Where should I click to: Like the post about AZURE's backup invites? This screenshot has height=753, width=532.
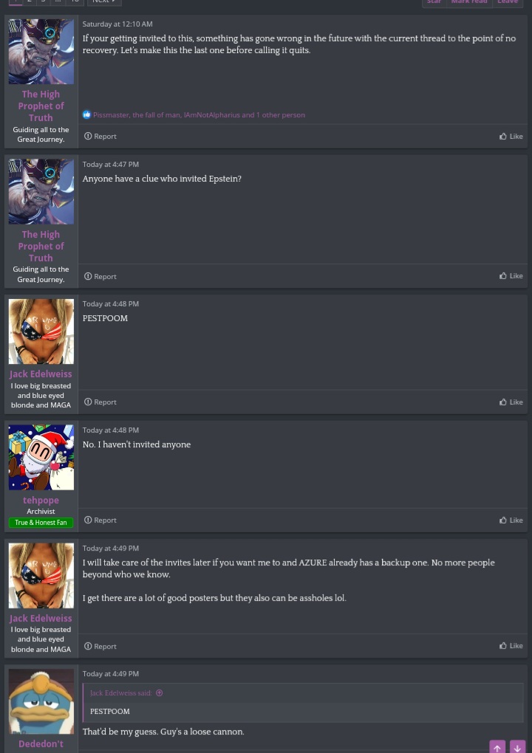click(x=511, y=647)
